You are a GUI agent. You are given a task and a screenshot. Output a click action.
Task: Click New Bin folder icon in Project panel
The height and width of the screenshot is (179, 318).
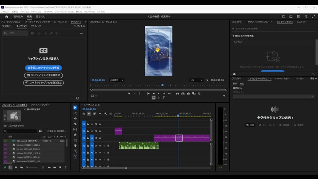coord(55,167)
